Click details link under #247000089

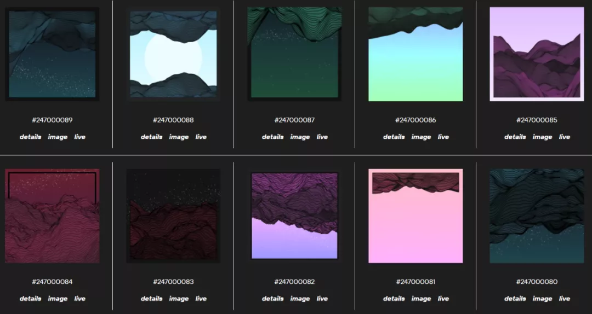coord(30,137)
